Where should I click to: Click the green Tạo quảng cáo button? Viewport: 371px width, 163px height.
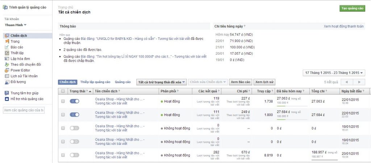point(352,9)
